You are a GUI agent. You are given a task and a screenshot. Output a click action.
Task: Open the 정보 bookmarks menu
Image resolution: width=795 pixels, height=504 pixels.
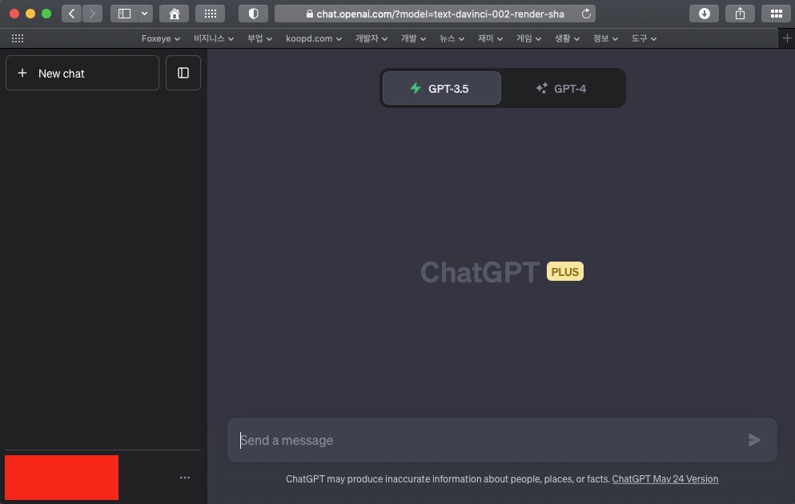click(605, 38)
